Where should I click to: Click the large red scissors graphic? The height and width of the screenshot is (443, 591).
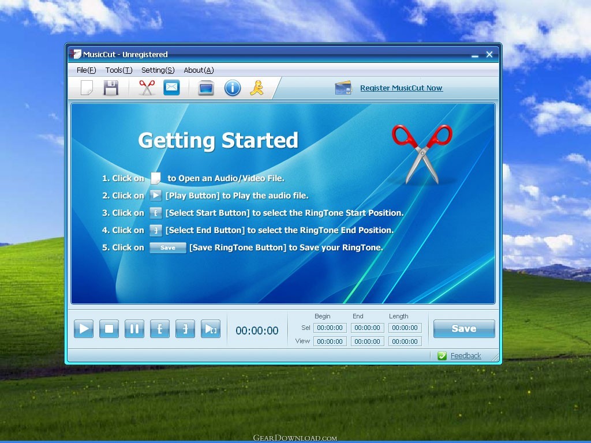[422, 155]
